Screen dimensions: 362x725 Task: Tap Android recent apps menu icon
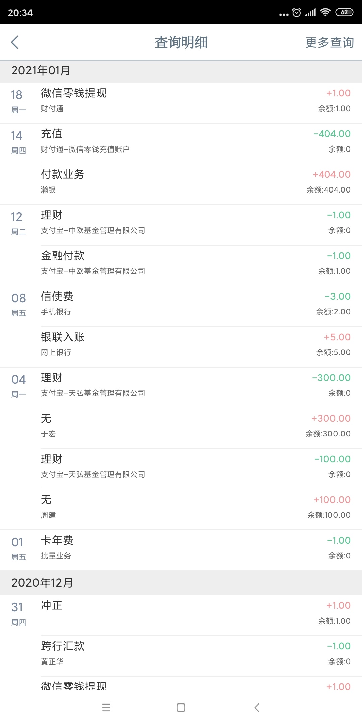(106, 707)
